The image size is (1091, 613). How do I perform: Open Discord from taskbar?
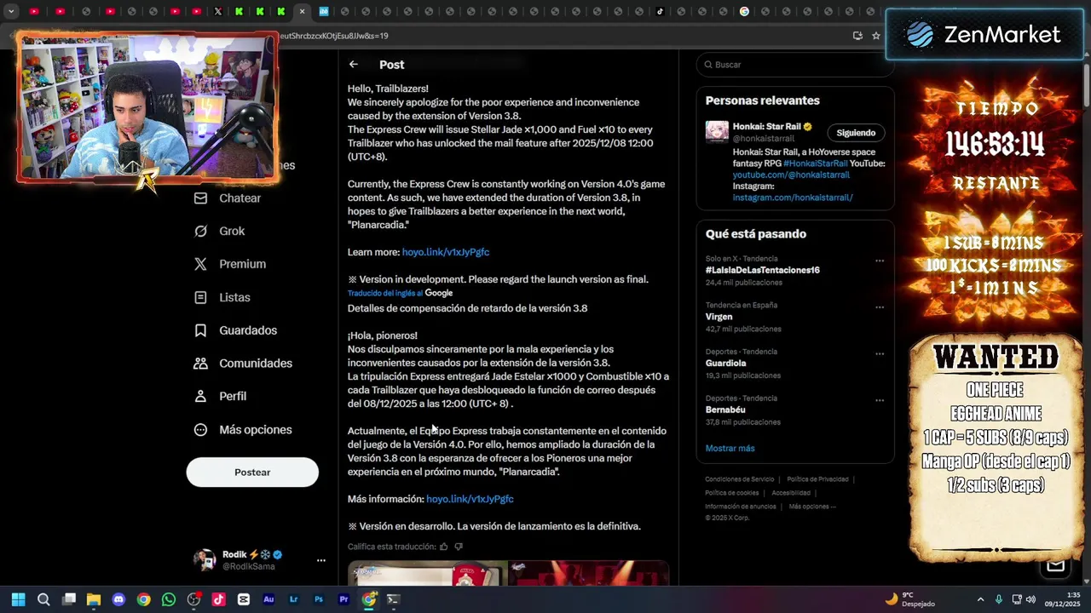pyautogui.click(x=118, y=599)
